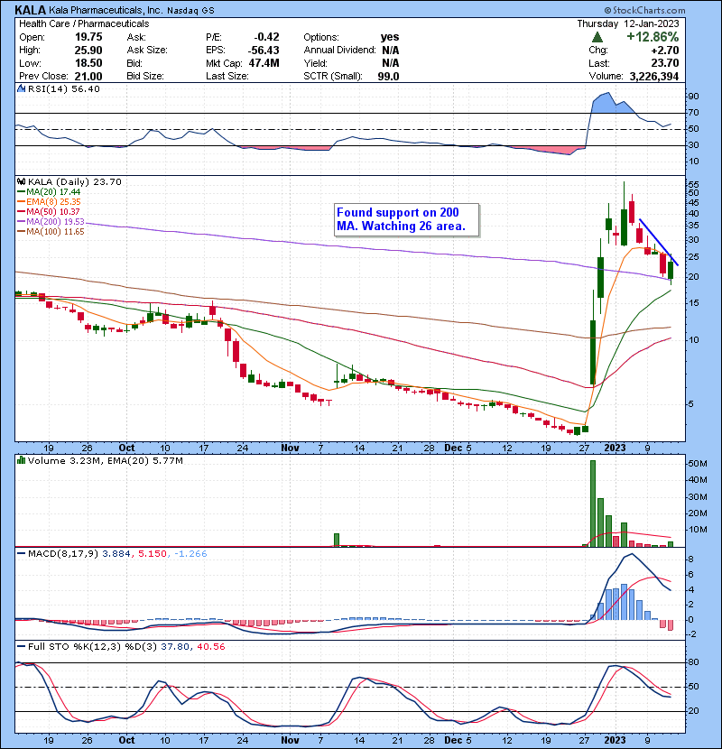Click the 'Found support on 200 MA' annotation
Image resolution: width=722 pixels, height=749 pixels.
(407, 219)
